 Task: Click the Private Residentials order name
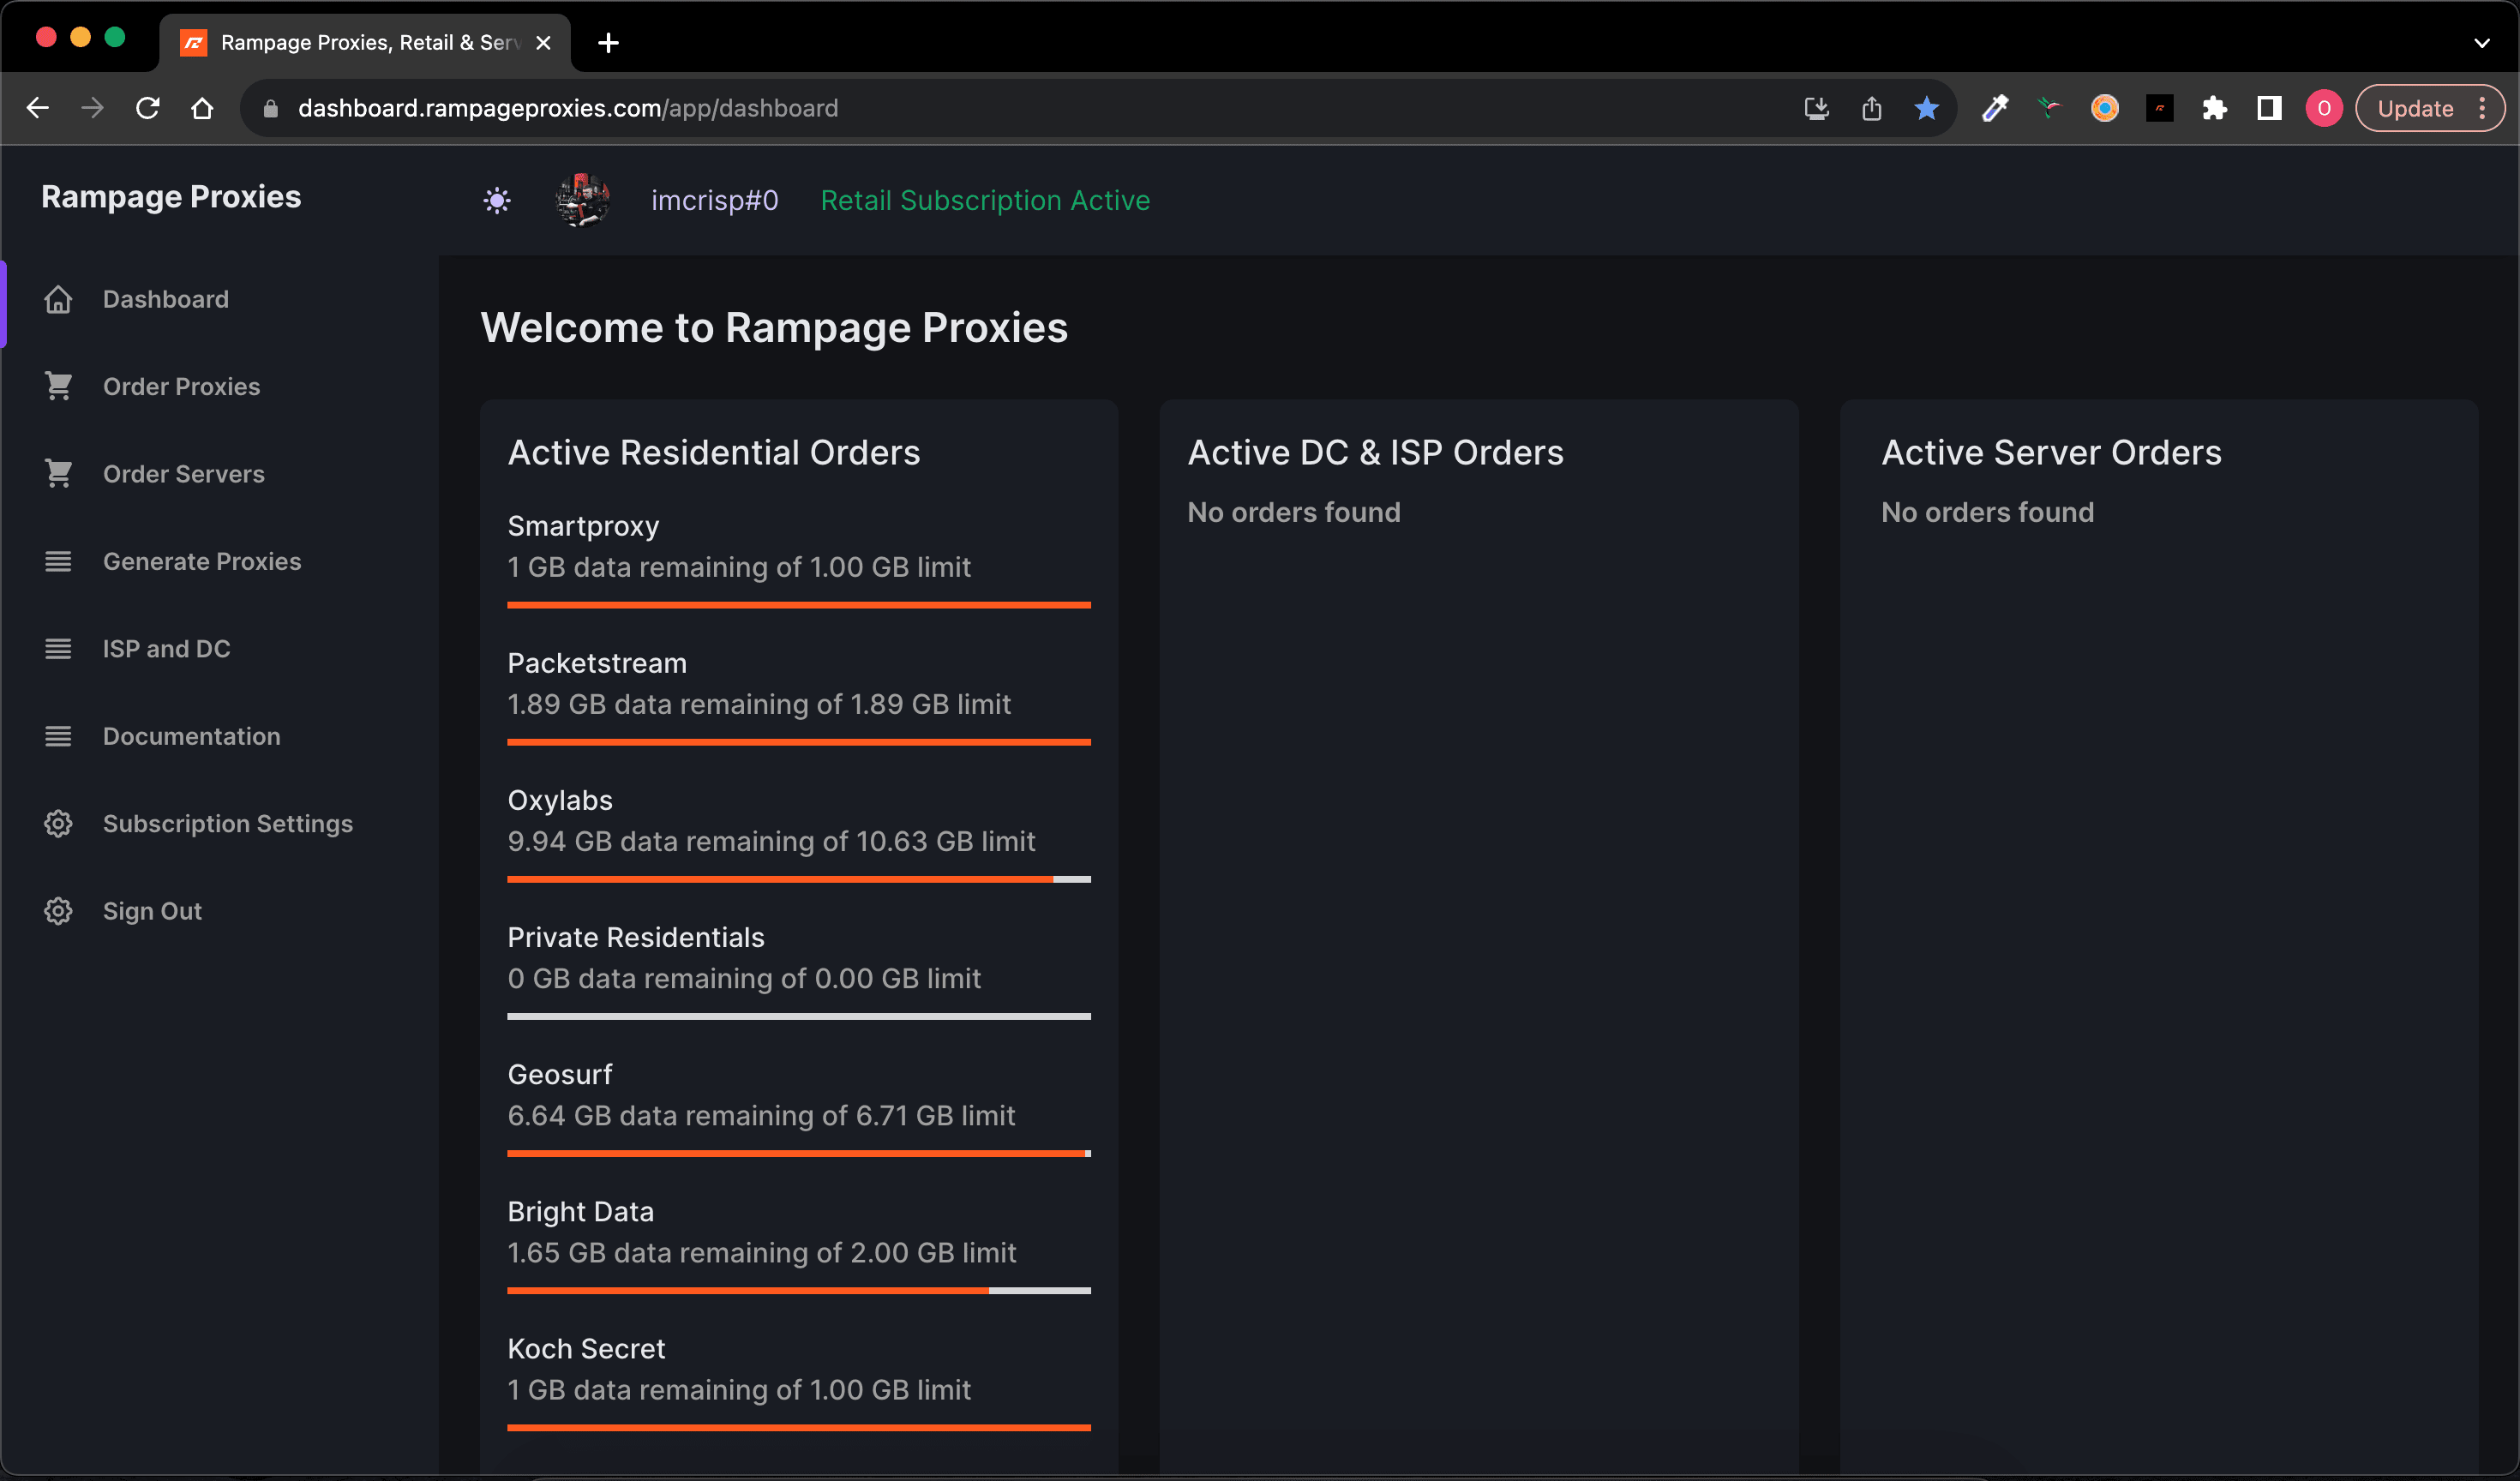coord(636,937)
